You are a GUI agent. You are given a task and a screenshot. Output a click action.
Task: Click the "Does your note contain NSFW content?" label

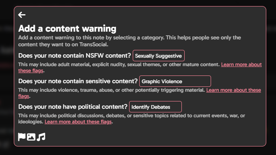[75, 56]
